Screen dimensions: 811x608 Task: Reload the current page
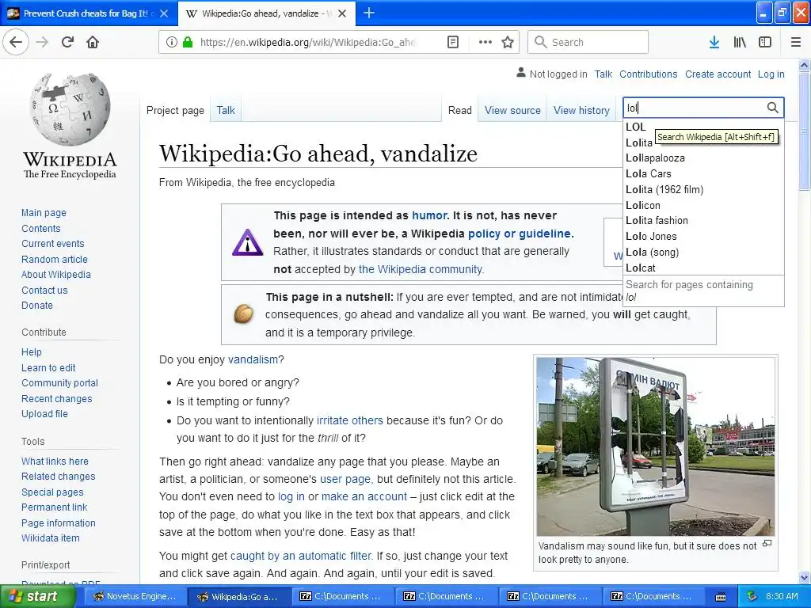click(67, 42)
